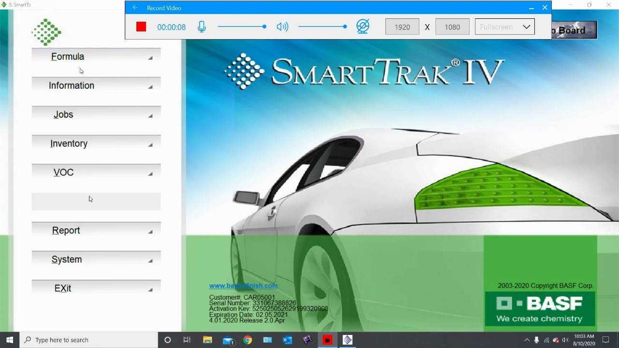Click the partially hidden Board button
The image size is (619, 348).
(x=574, y=30)
